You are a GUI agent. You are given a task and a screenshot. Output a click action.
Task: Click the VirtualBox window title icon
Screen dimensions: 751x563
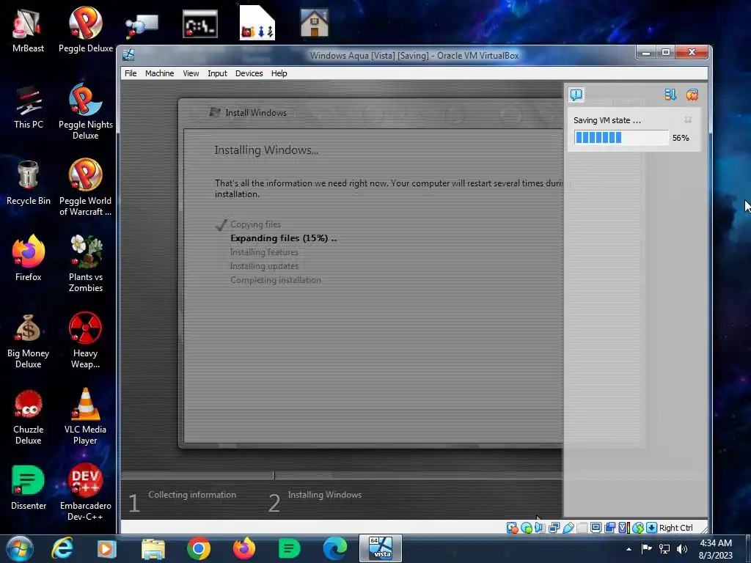(x=128, y=55)
